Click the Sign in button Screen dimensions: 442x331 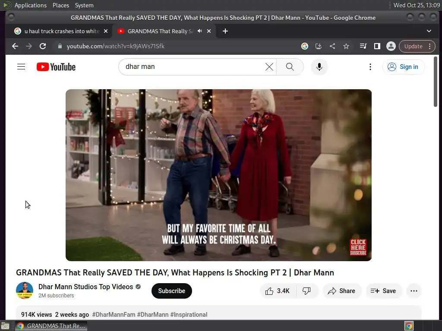[x=404, y=67]
